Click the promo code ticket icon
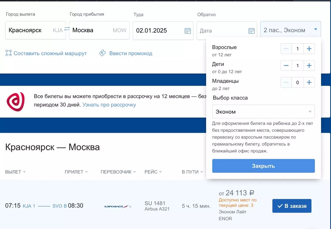 pyautogui.click(x=102, y=53)
